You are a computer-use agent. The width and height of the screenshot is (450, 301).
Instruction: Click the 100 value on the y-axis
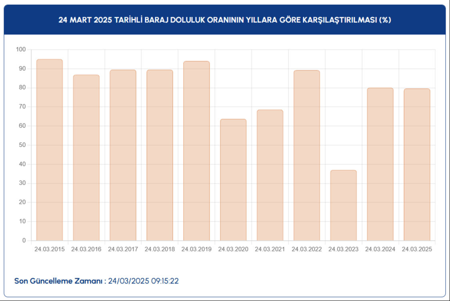tap(20, 50)
